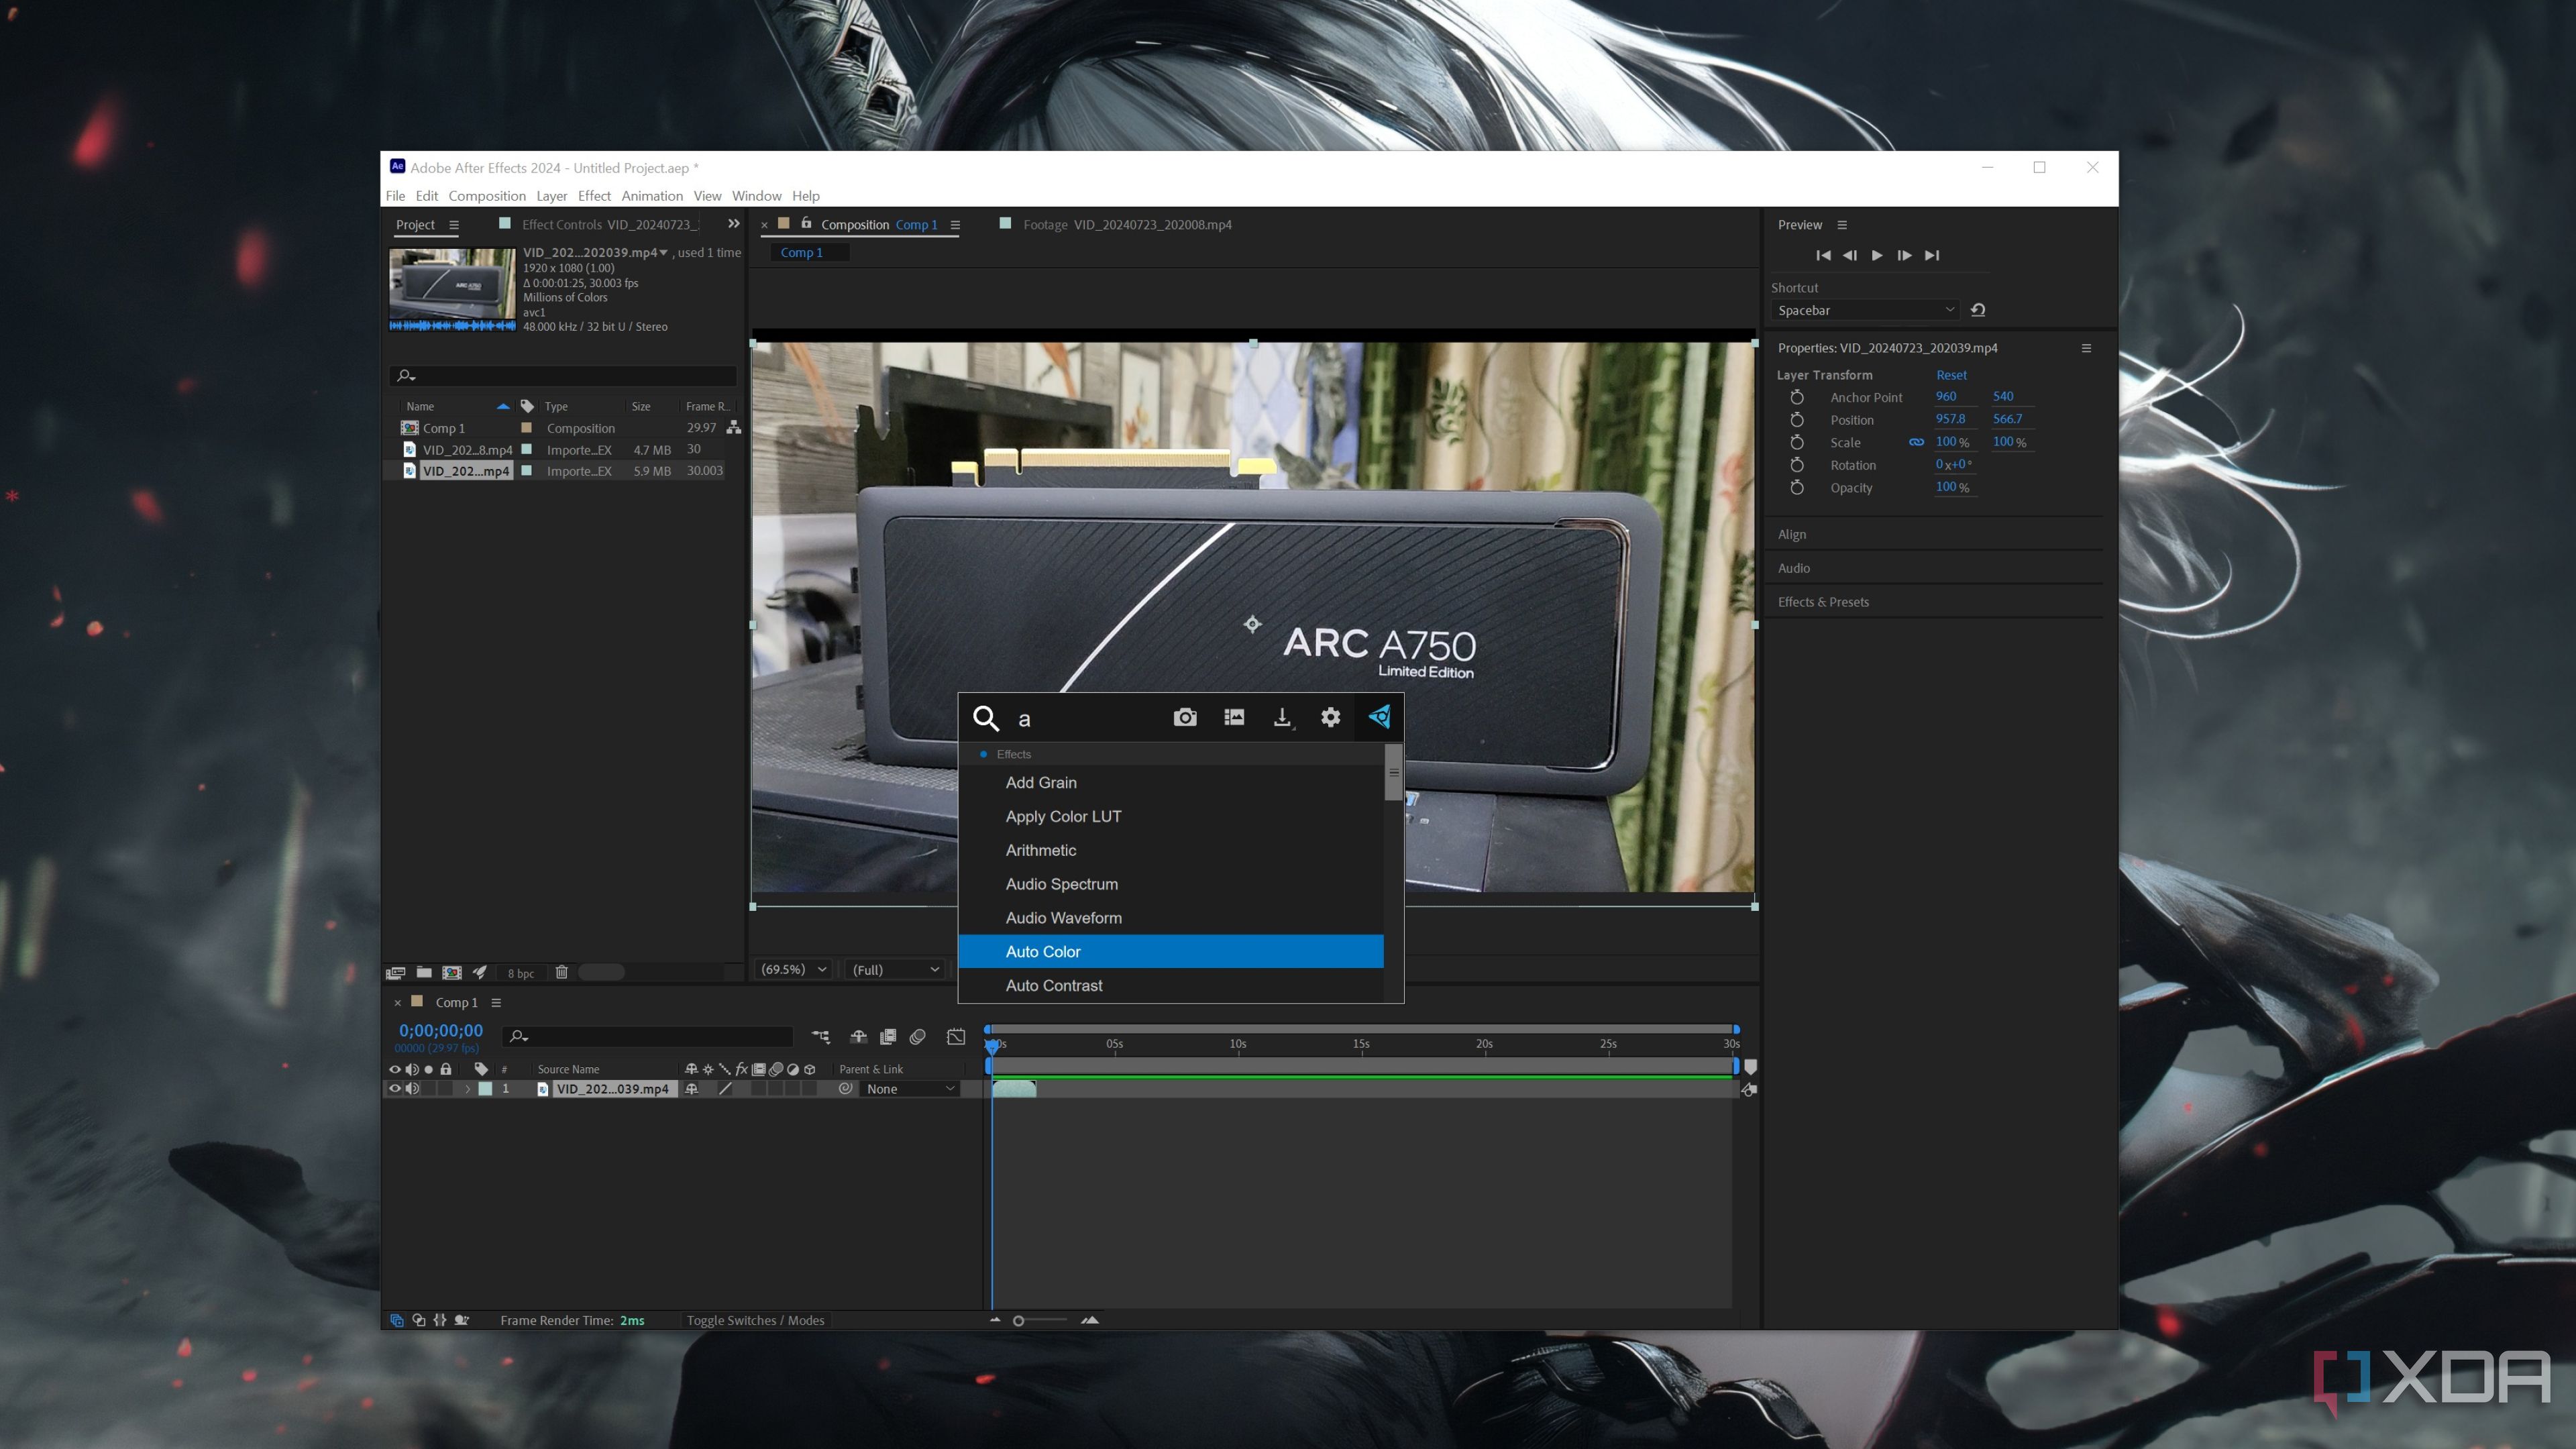Open the Graph Editor
The width and height of the screenshot is (2576, 1449).
(956, 1037)
